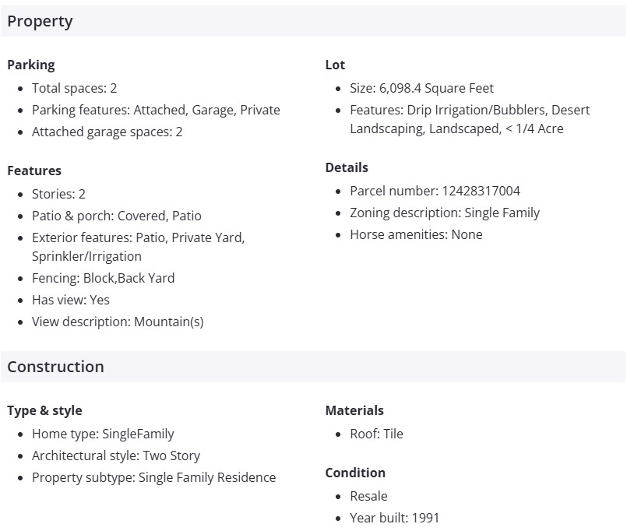The image size is (627, 531).
Task: Click the Total spaces: 2 line
Action: (x=75, y=88)
